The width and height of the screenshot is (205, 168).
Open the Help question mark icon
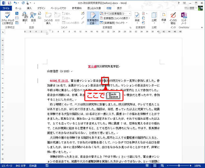coord(178,3)
